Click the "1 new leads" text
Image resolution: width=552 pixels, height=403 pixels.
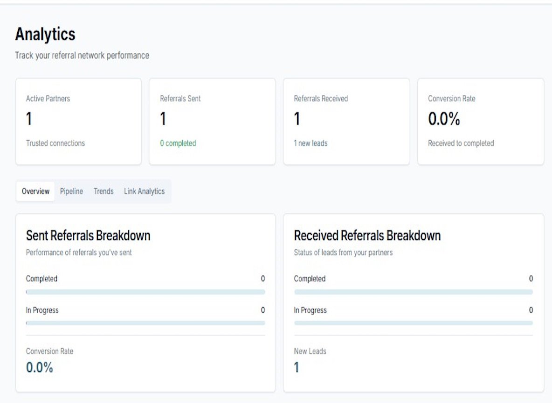pyautogui.click(x=310, y=143)
